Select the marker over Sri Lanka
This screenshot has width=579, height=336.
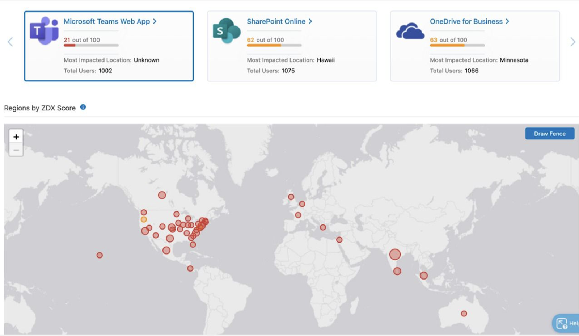pyautogui.click(x=397, y=271)
